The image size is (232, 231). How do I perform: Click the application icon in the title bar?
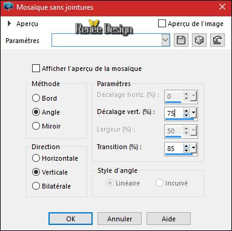[x=8, y=7]
